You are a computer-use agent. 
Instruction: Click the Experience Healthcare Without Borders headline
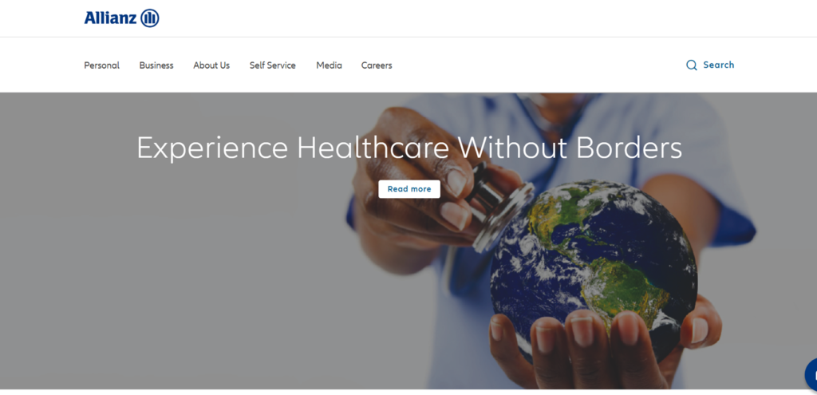tap(409, 148)
